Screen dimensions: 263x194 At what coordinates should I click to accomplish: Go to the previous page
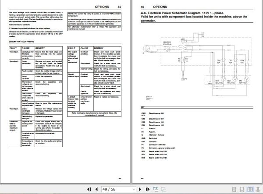coord(96,189)
